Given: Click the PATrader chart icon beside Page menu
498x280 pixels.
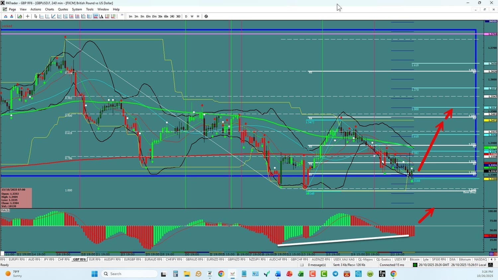Looking at the screenshot, I should pos(5,9).
